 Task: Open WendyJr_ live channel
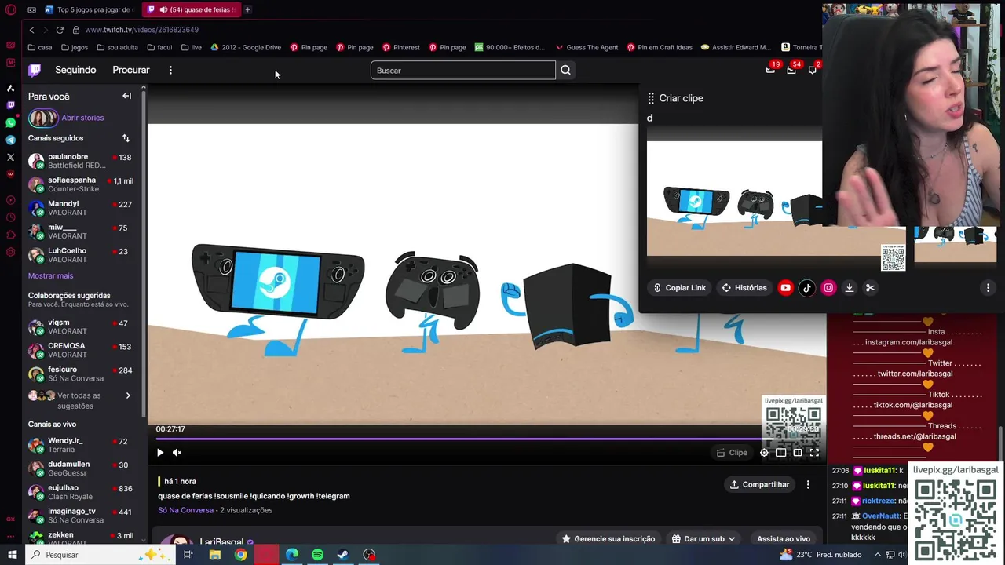[x=82, y=445]
